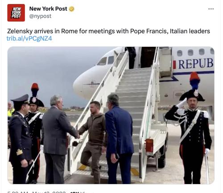Click the REPUB lettering on the aircraft
This screenshot has height=193, width=223.
click(x=196, y=64)
